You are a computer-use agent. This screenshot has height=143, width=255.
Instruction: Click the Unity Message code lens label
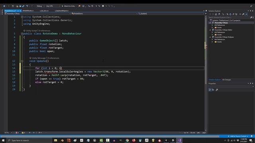pos(39,58)
